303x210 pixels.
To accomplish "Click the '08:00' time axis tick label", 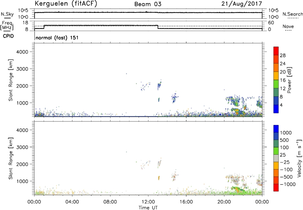I will [x=110, y=202].
